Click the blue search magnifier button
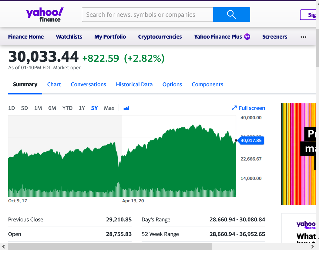319x253 pixels. tap(232, 15)
